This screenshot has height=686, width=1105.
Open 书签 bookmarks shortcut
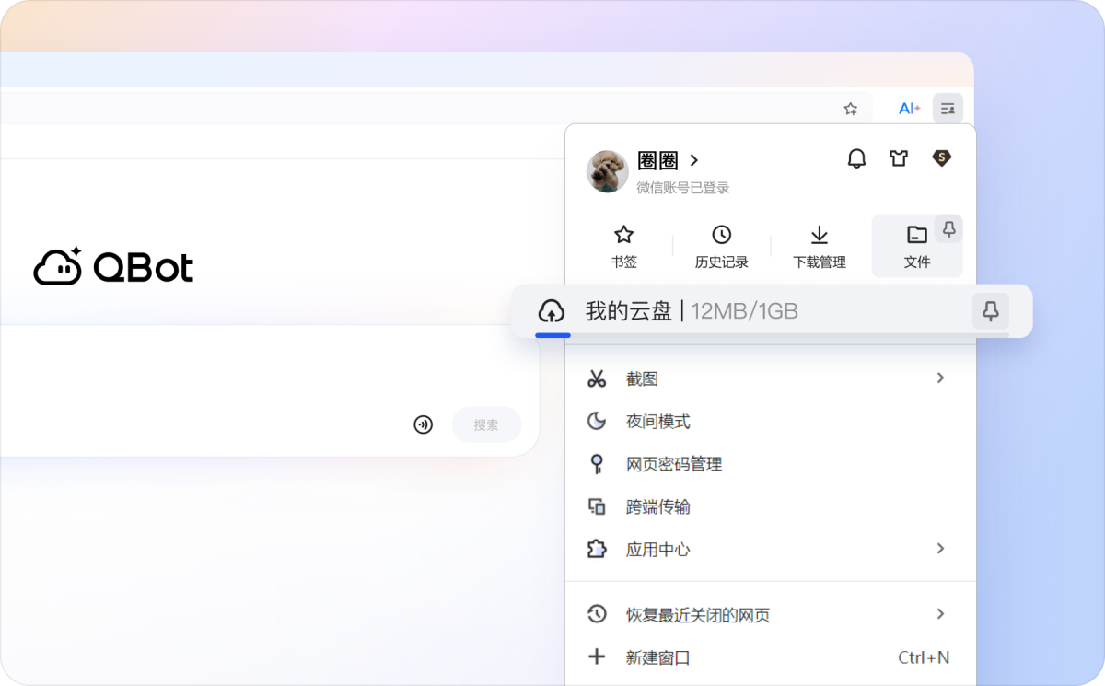(623, 247)
